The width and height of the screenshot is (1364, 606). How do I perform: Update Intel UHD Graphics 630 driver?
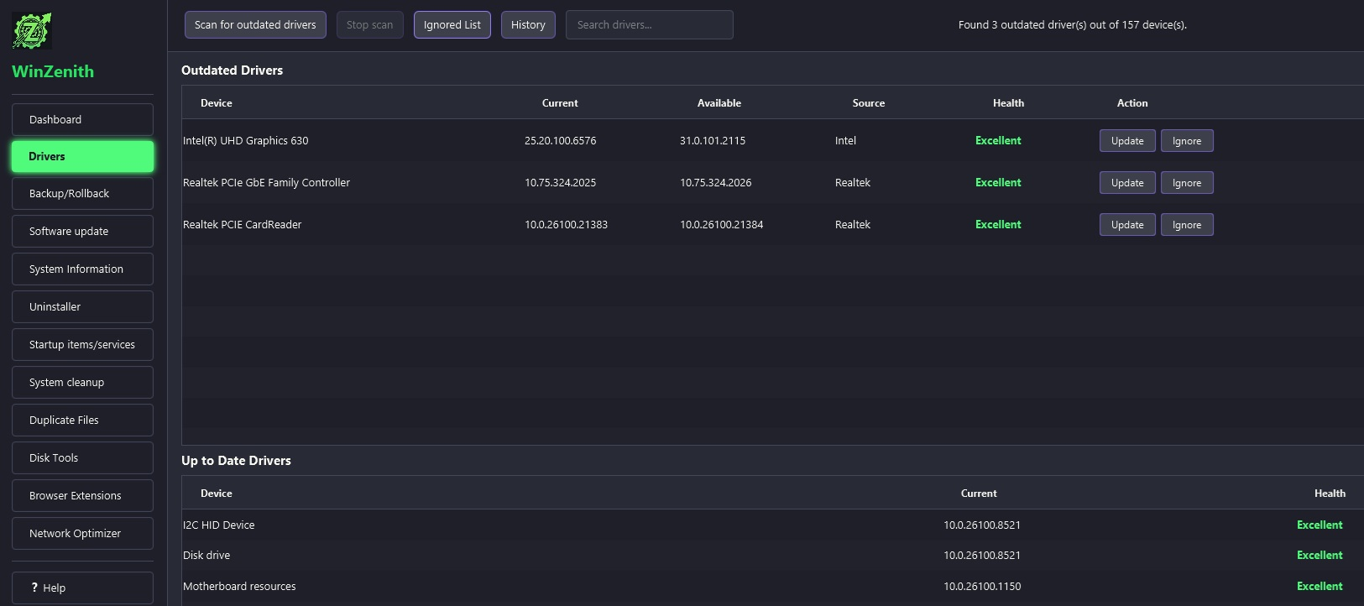click(x=1127, y=140)
